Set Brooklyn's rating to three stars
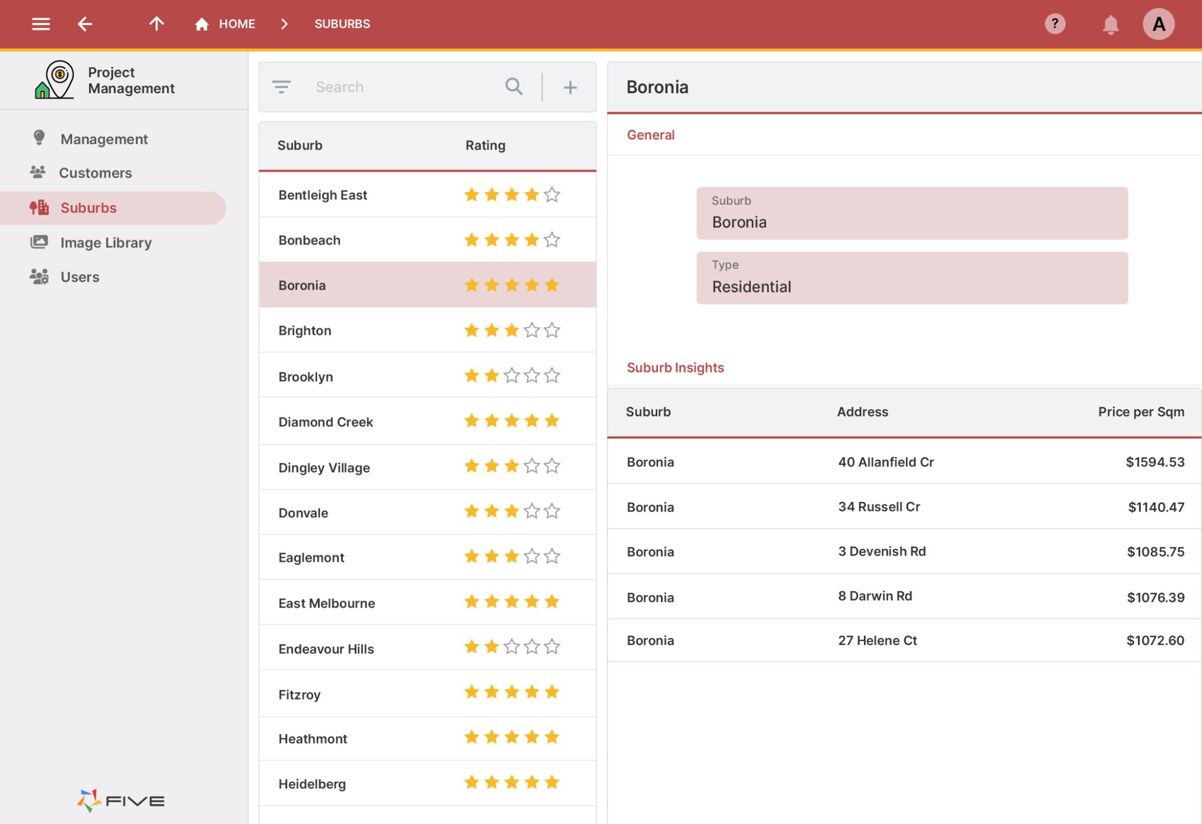 tap(512, 375)
